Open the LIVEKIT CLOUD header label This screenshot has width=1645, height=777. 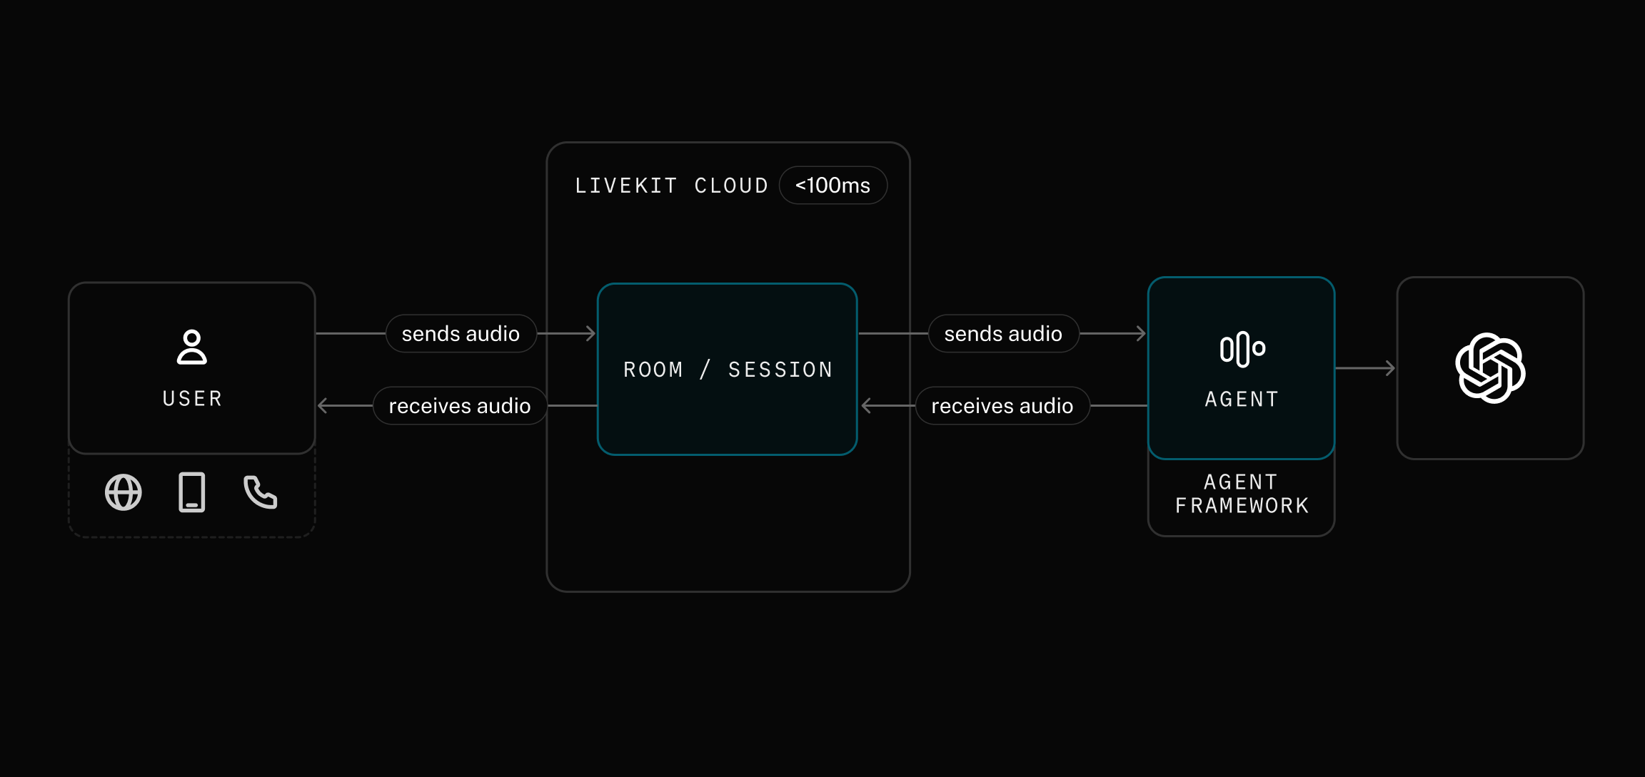coord(671,186)
